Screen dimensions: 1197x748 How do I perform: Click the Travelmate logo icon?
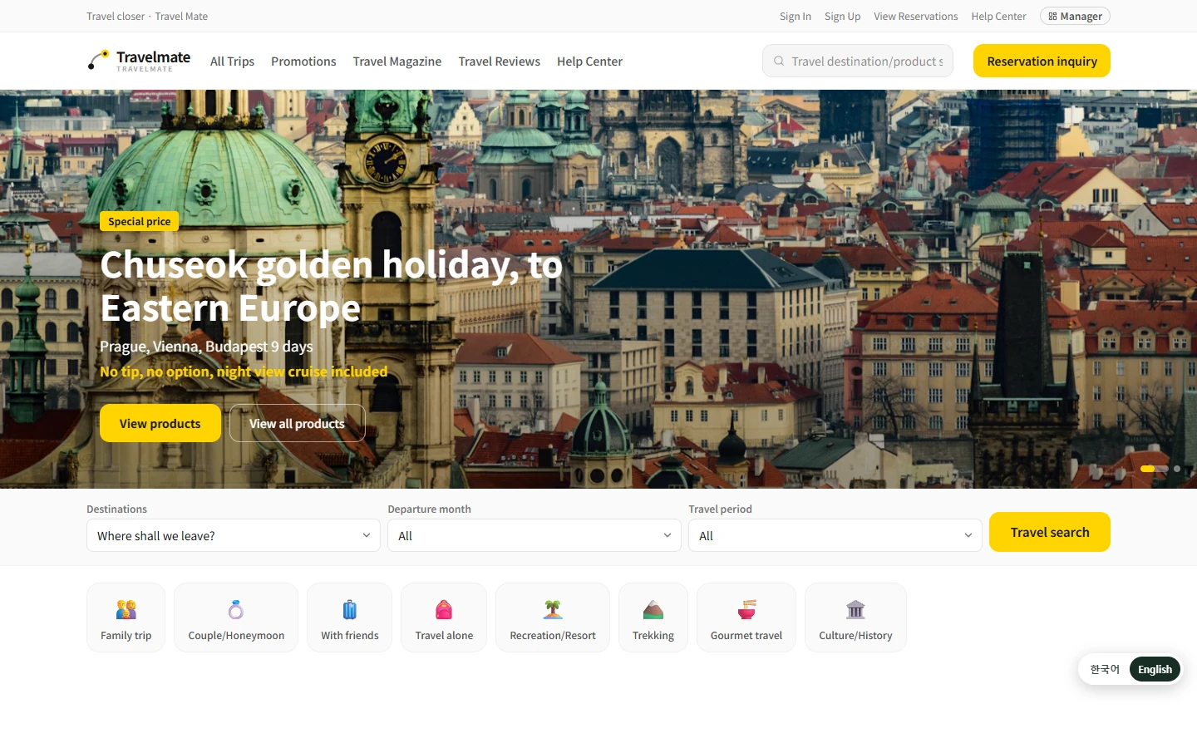[x=99, y=60]
